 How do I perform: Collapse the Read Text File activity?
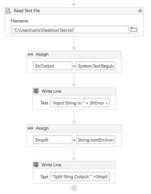click(140, 11)
